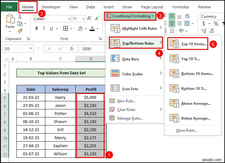
Task: Open the Highlight Cells Rules submenu
Action: point(135,28)
